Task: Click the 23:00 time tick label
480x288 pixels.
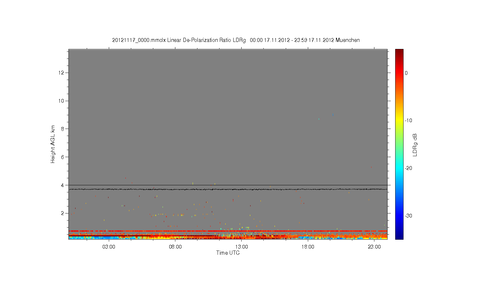Action: [x=374, y=247]
